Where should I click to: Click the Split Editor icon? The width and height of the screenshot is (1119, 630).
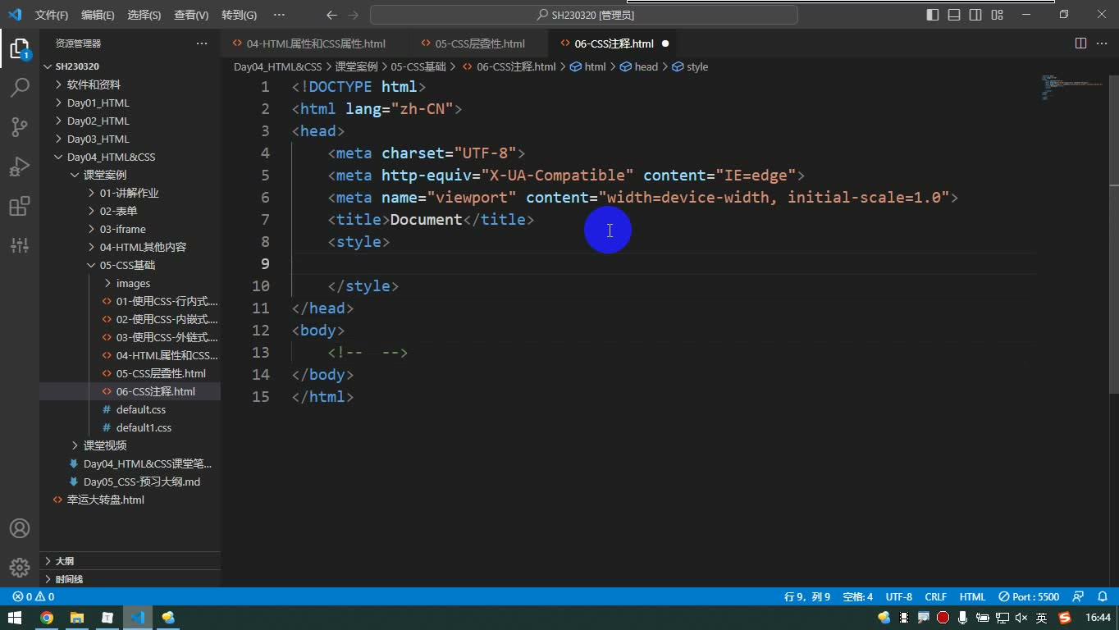[x=1080, y=43]
